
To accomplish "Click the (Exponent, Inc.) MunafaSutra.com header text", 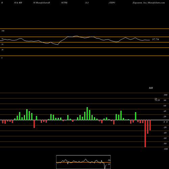I will pos(148,3).
